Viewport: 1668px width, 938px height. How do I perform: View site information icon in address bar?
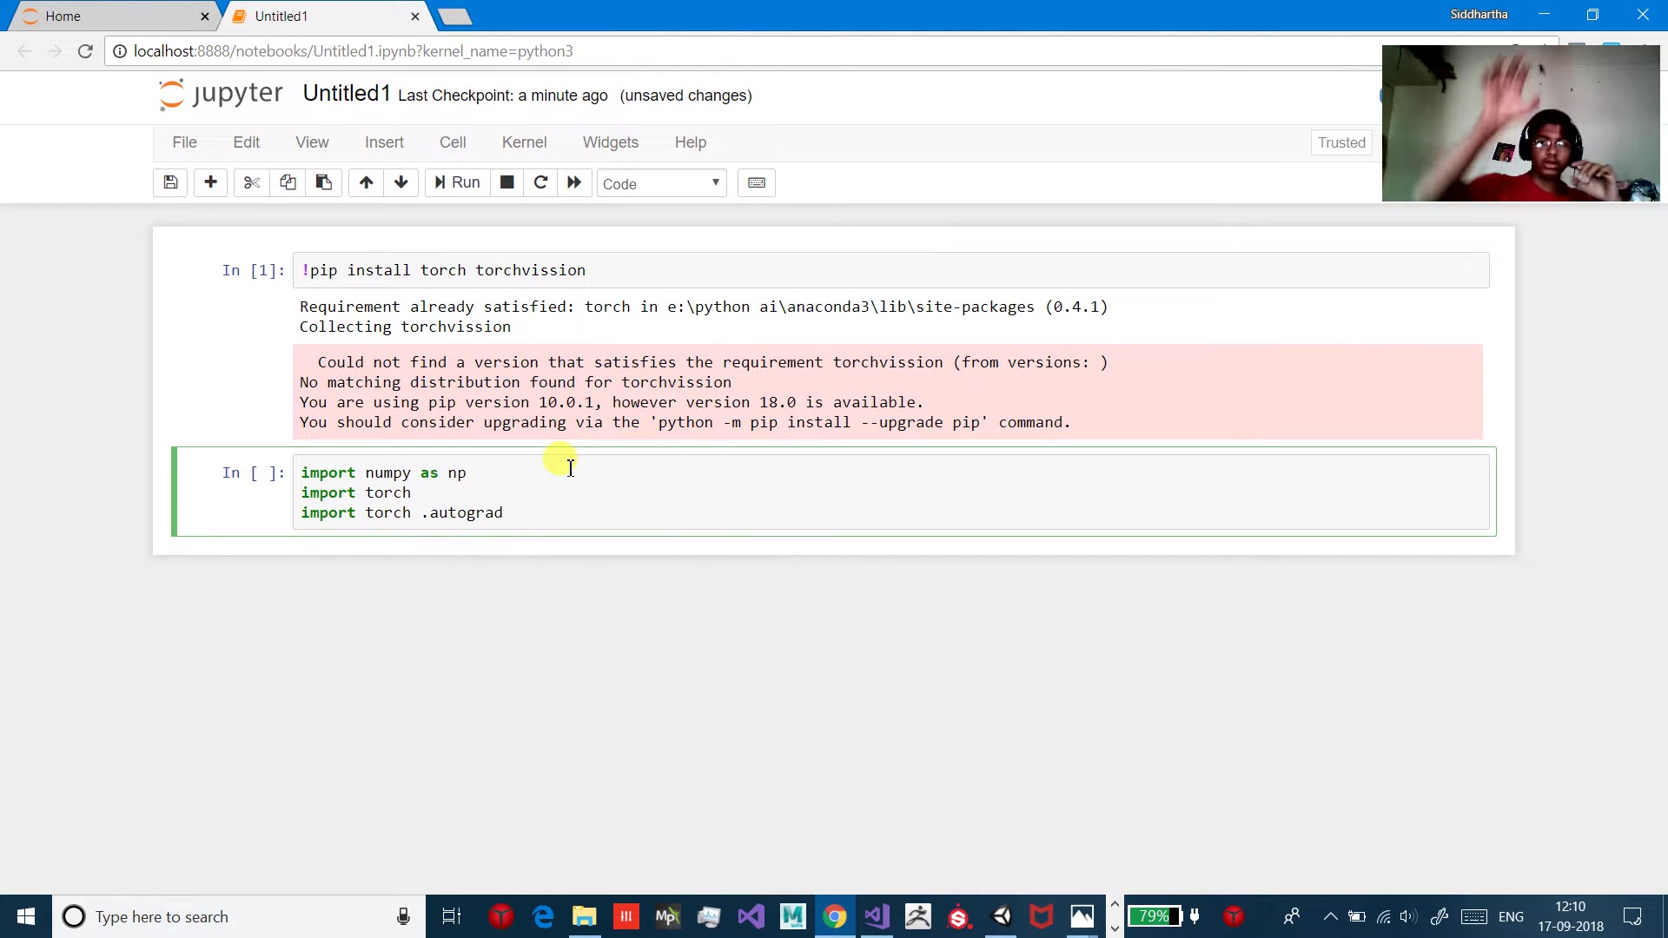pos(120,51)
